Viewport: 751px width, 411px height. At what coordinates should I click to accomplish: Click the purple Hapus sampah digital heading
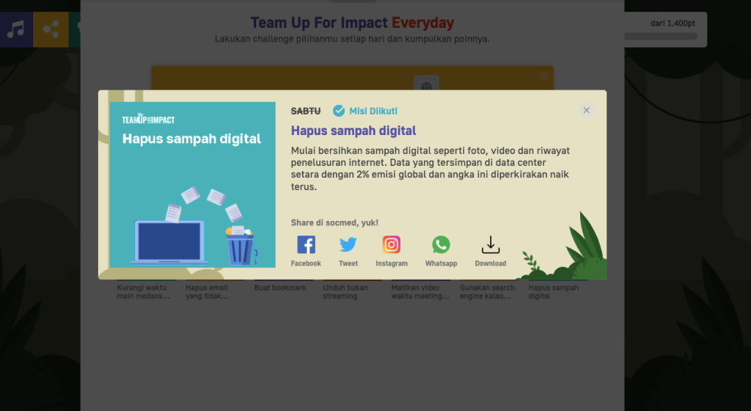tap(353, 131)
